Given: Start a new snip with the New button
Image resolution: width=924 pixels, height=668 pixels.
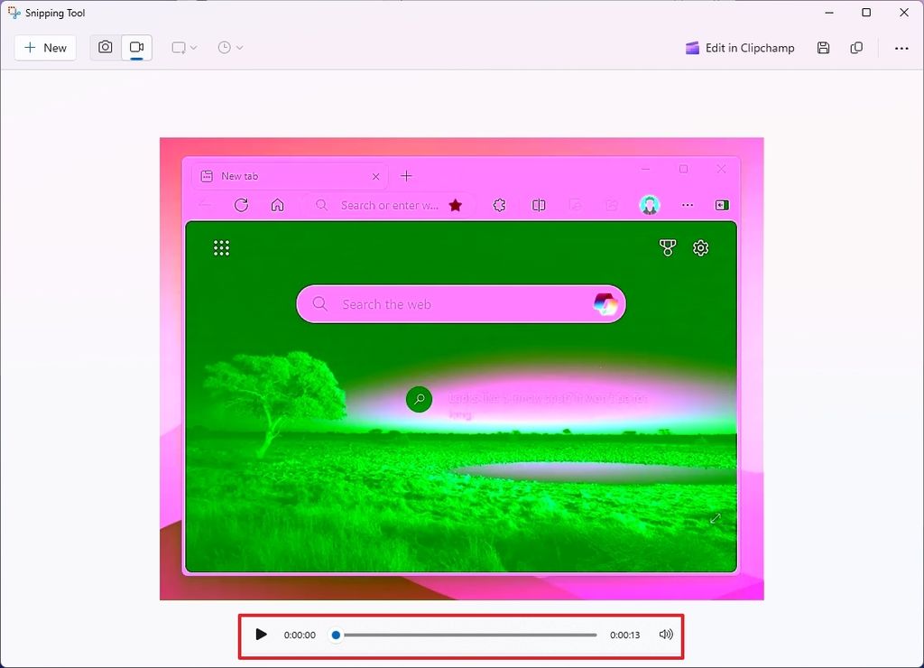Looking at the screenshot, I should pyautogui.click(x=44, y=47).
